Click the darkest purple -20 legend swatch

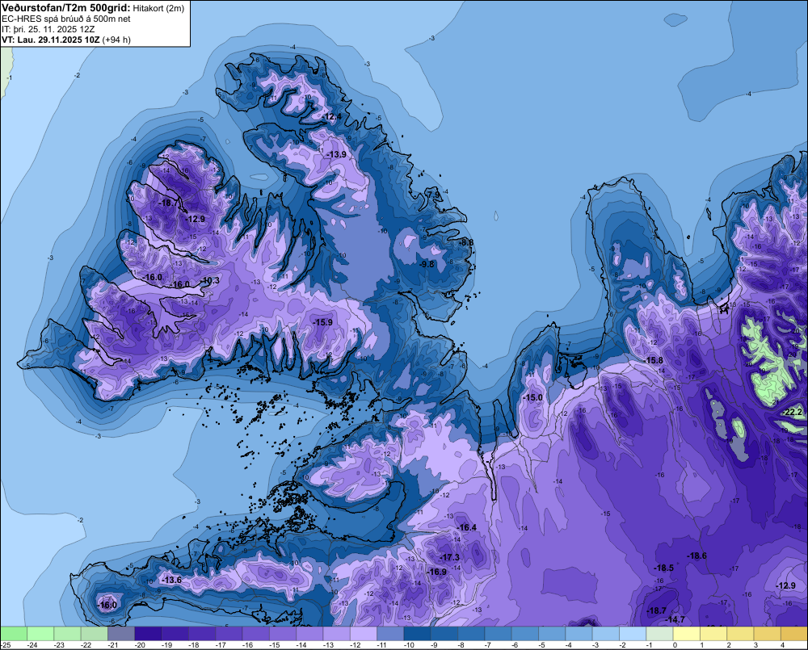[148, 634]
